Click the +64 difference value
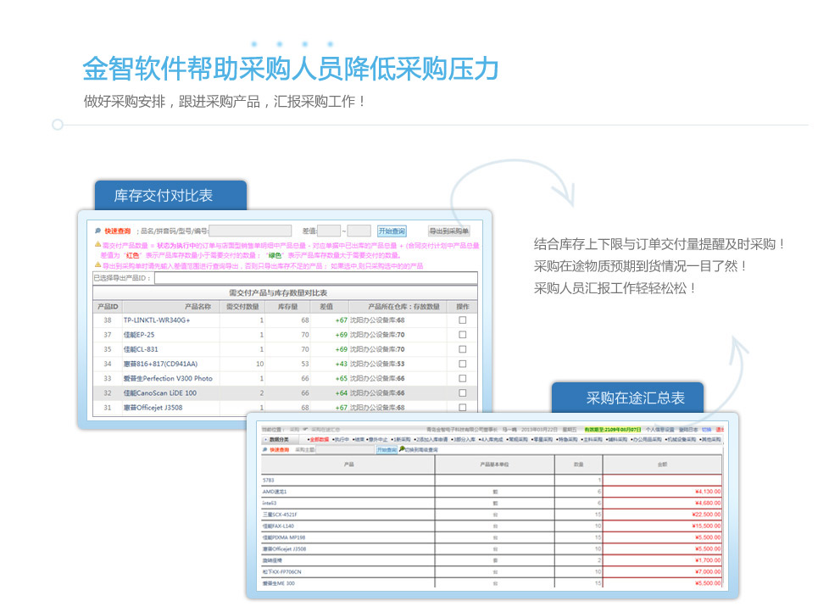This screenshot has height=612, width=829. (x=342, y=392)
